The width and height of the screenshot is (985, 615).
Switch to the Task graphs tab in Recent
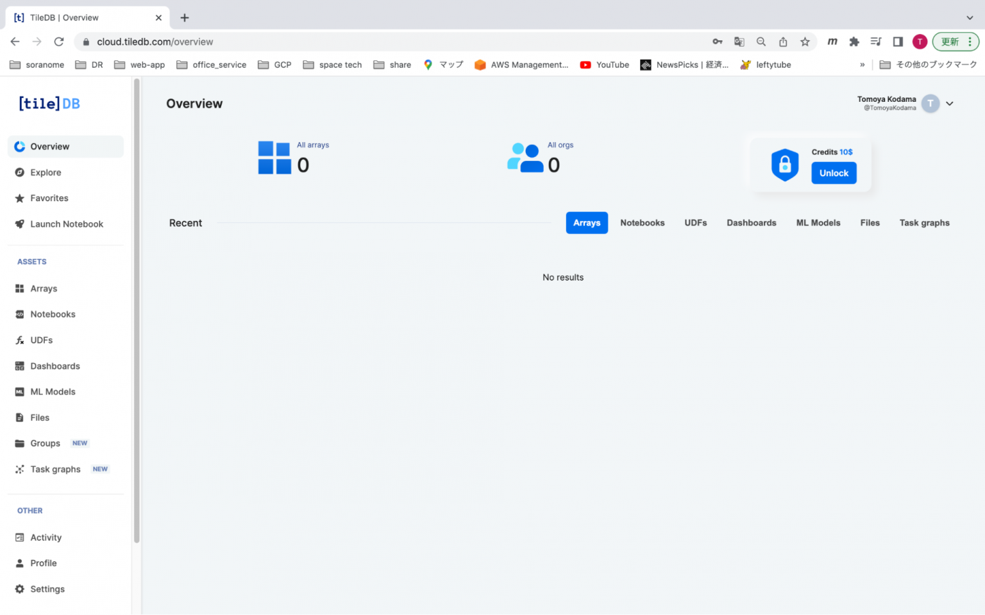(x=925, y=223)
